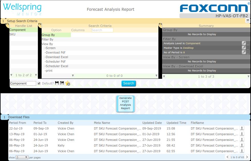Click the Period To column header

tap(40, 123)
